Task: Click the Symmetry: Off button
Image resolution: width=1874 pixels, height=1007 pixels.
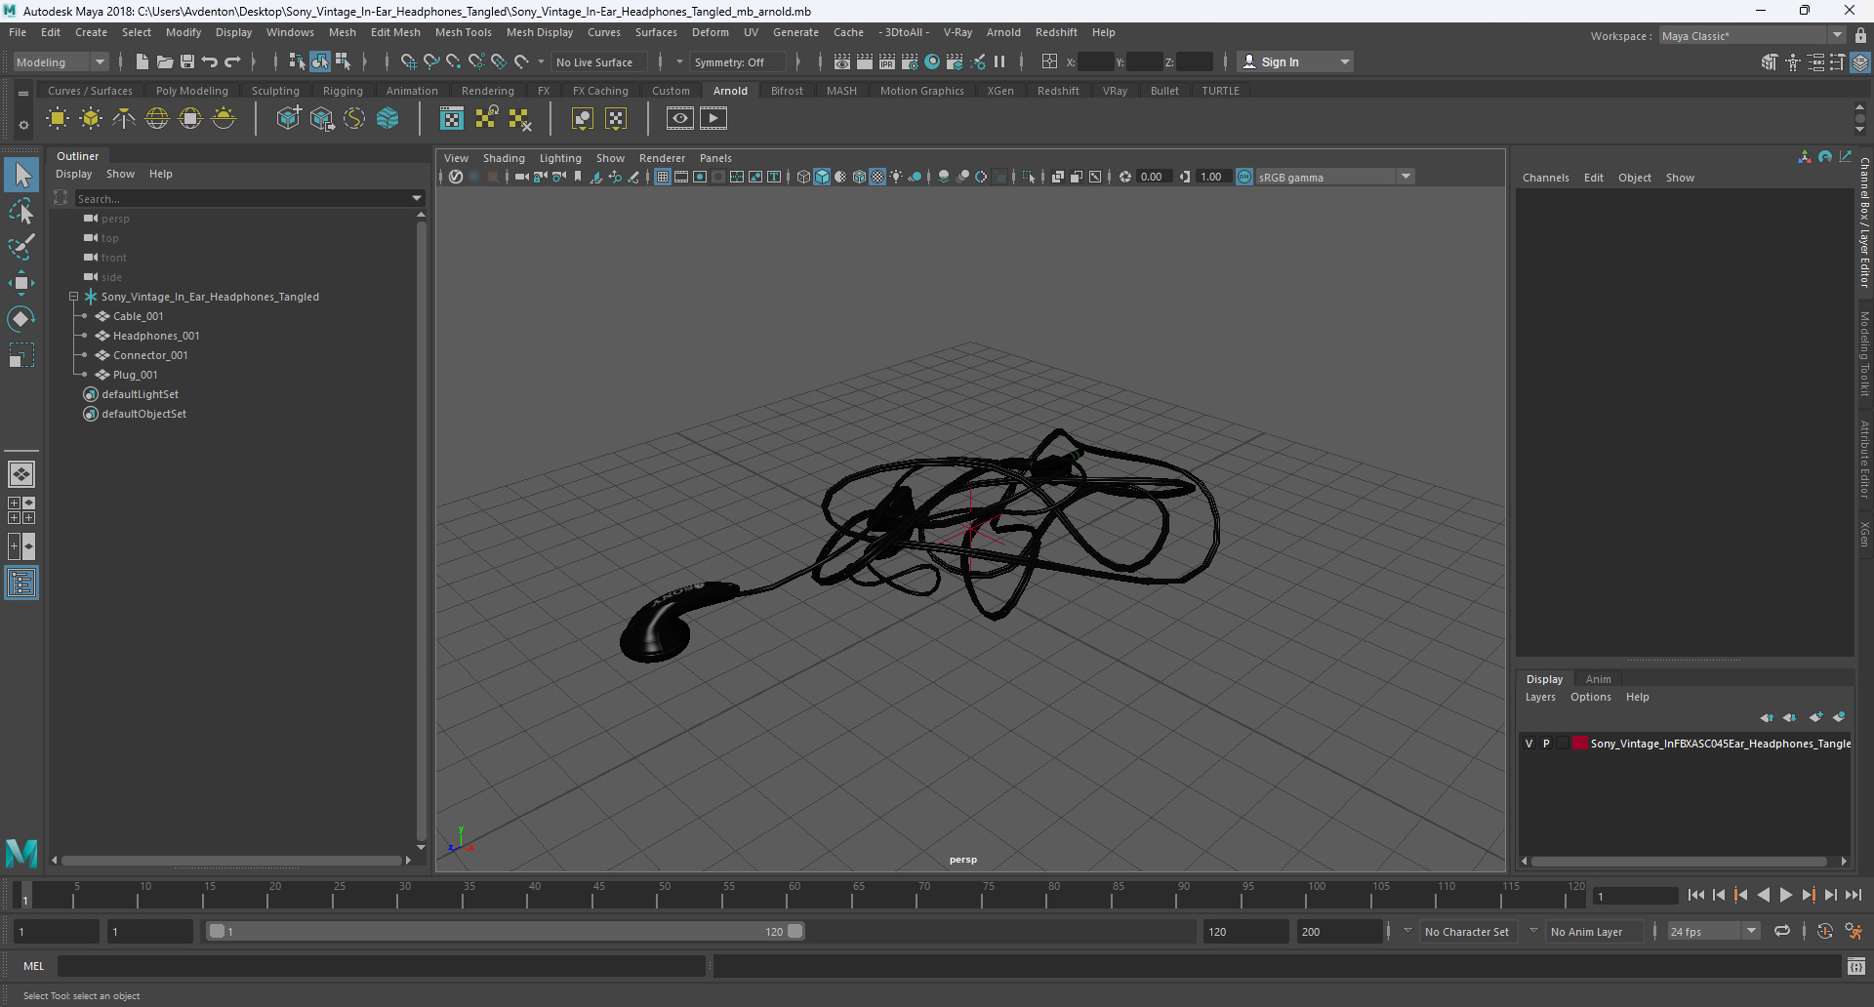Action: [x=736, y=61]
